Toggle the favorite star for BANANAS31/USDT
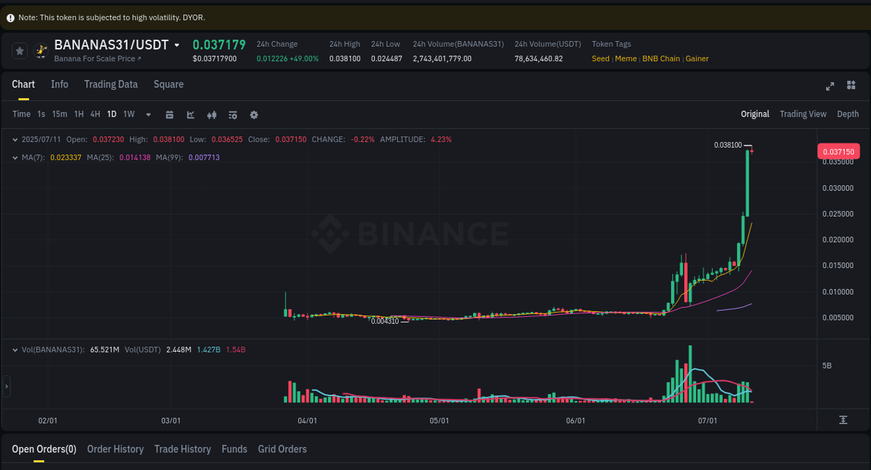Image resolution: width=871 pixels, height=470 pixels. coord(19,50)
